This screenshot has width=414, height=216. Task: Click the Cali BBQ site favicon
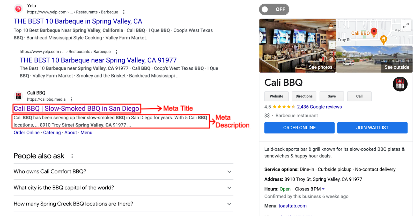click(x=18, y=96)
